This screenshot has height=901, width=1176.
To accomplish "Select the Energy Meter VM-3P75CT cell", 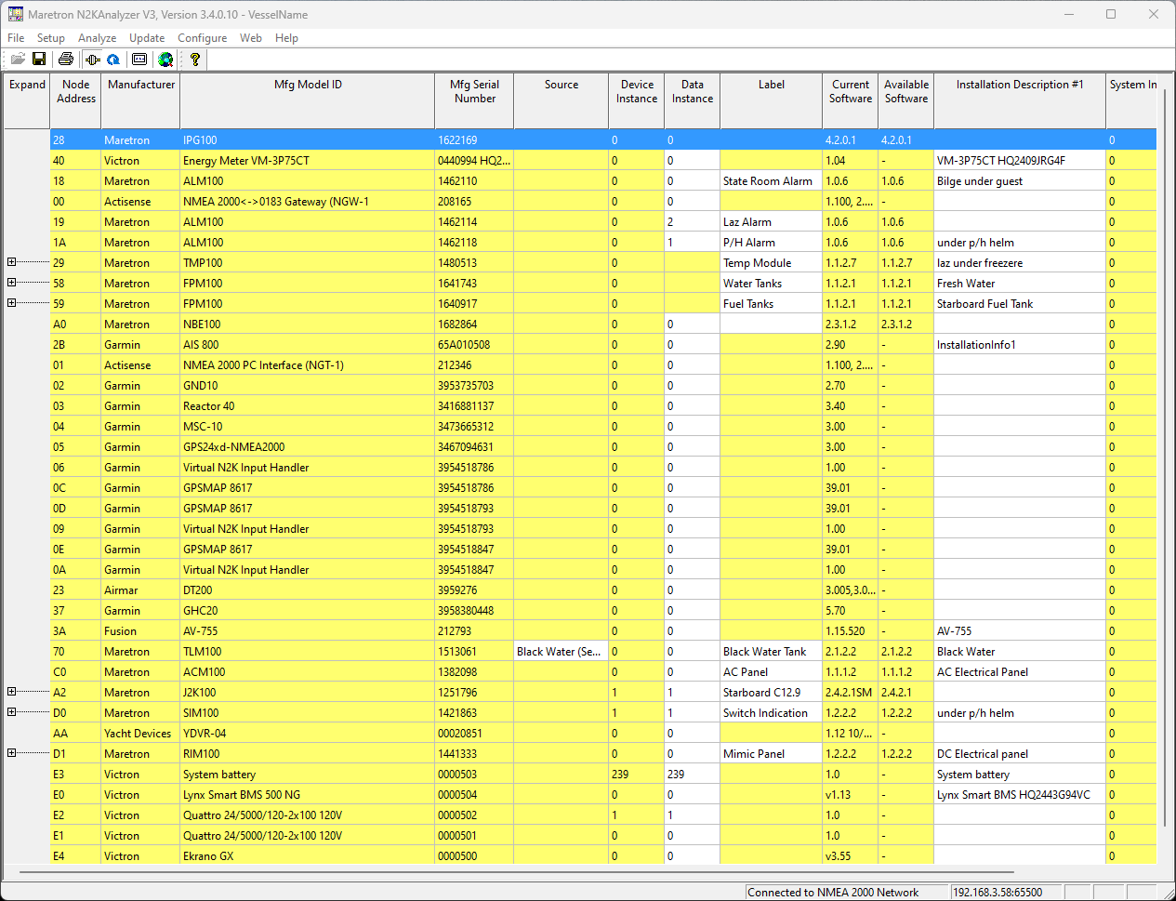I will tap(308, 161).
